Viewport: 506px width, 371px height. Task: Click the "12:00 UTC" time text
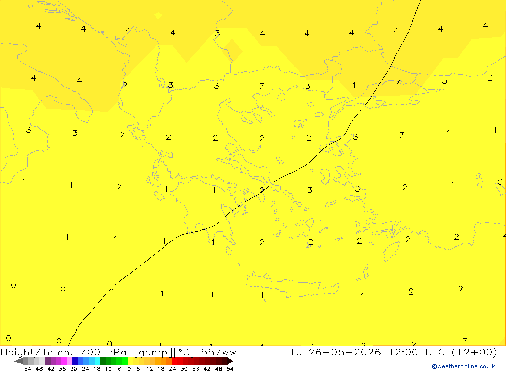pos(416,352)
